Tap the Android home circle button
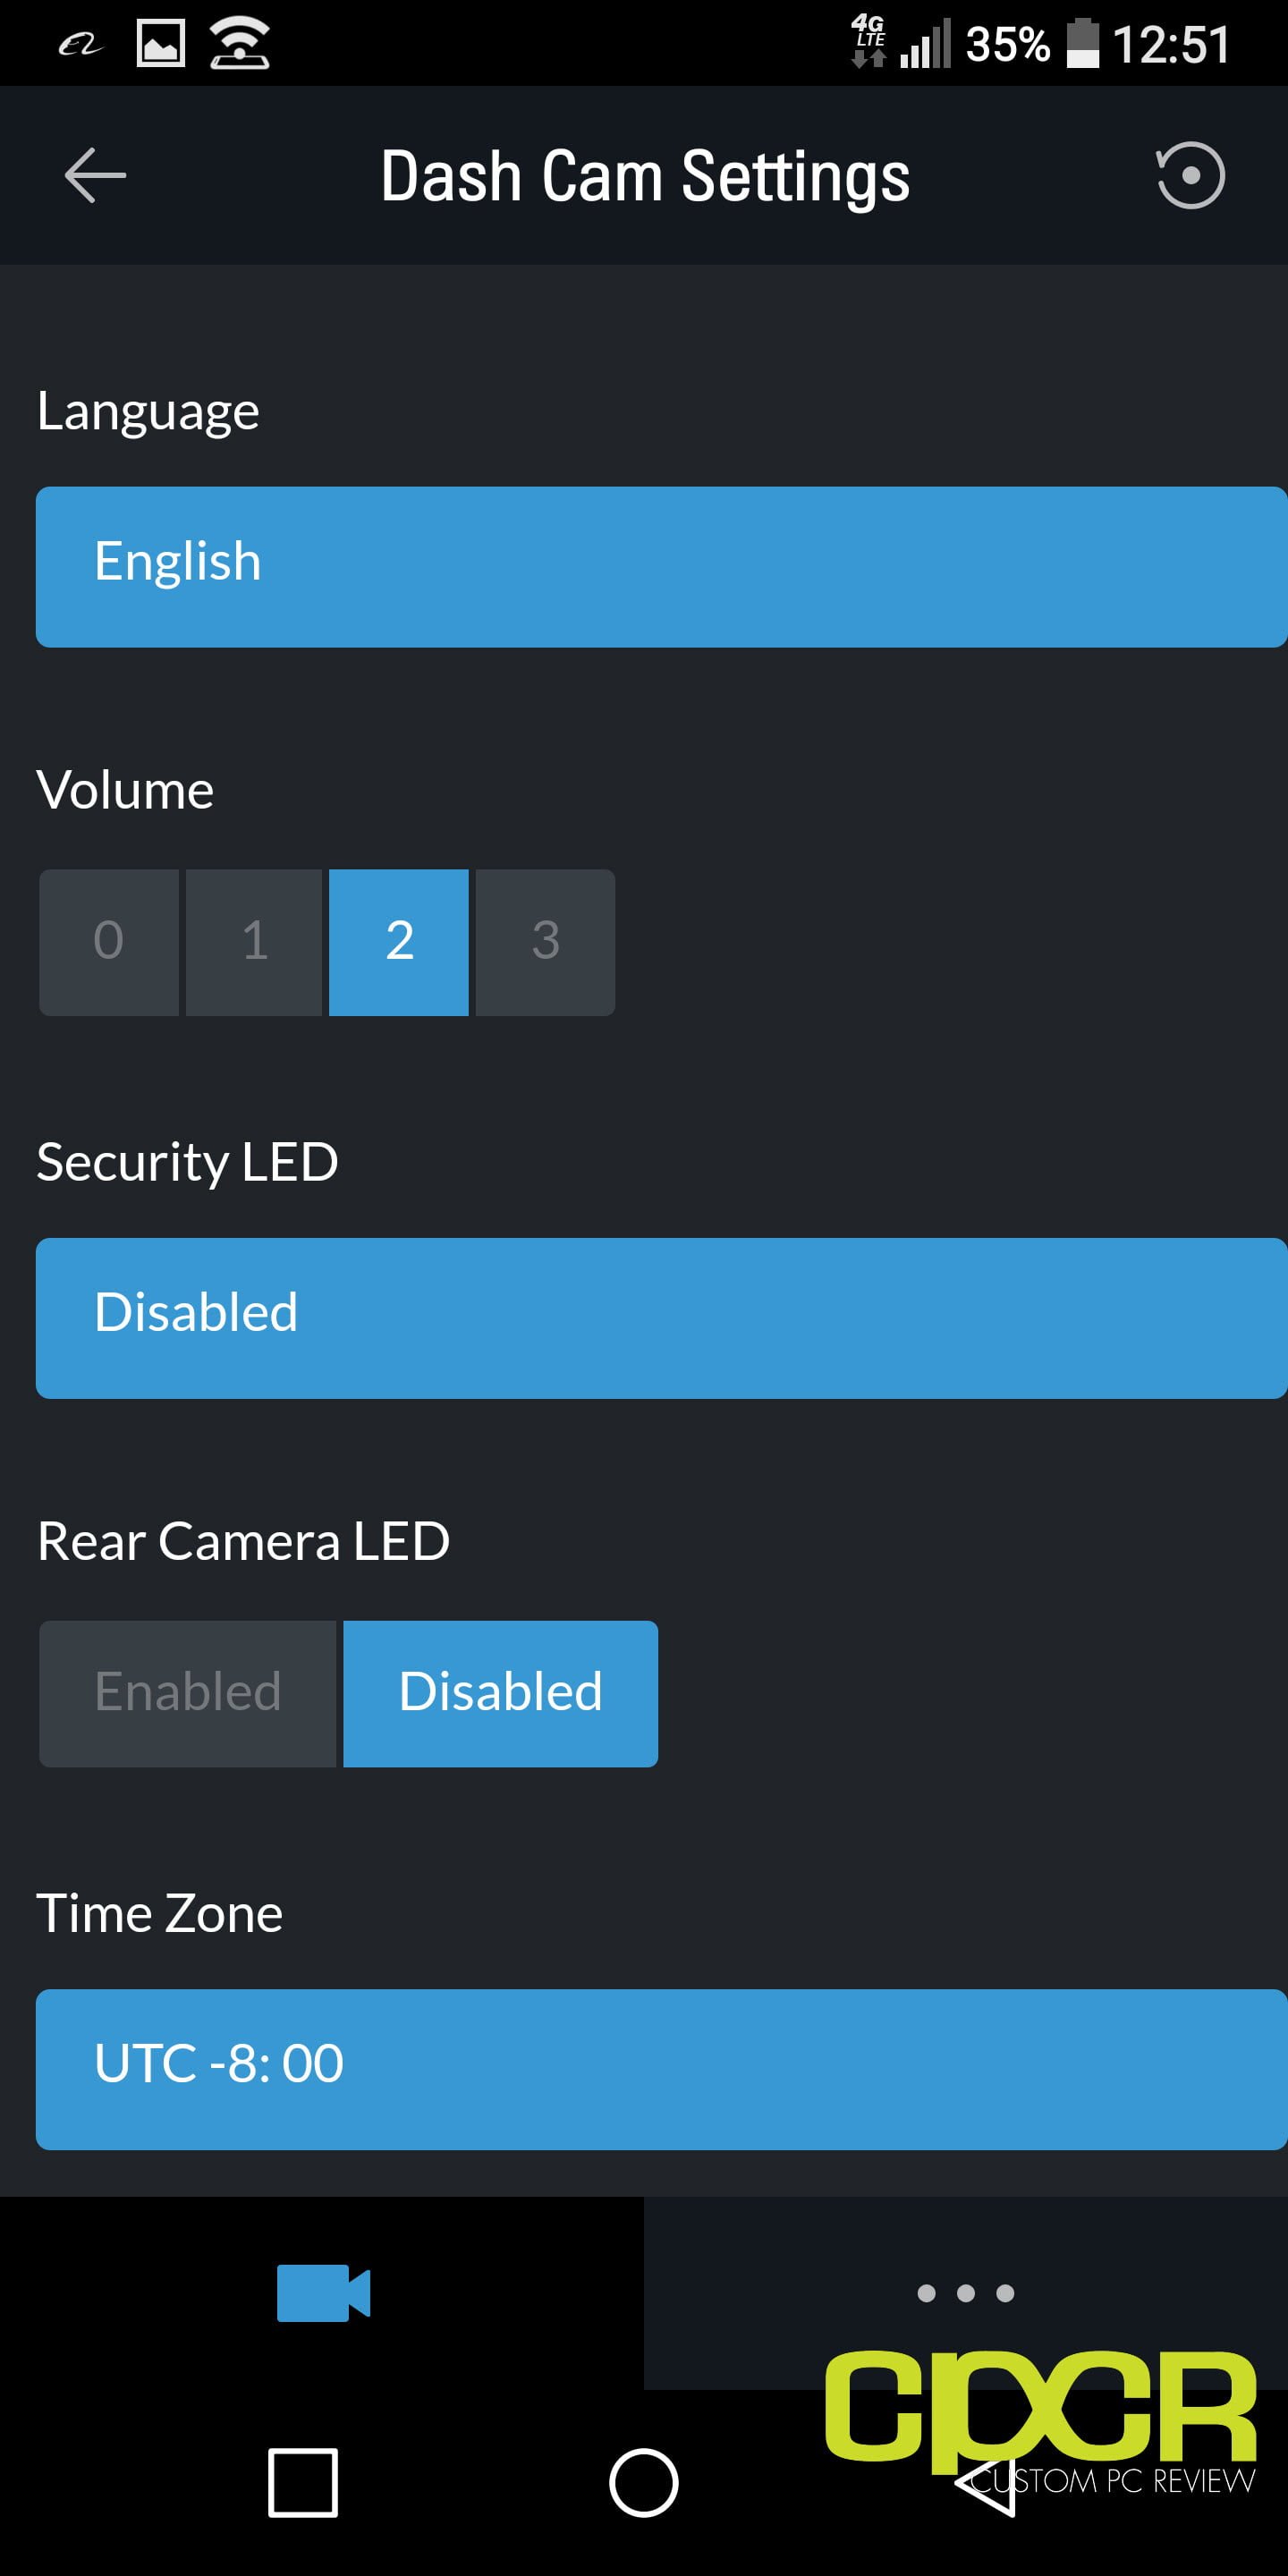Viewport: 1288px width, 2576px height. [643, 2482]
